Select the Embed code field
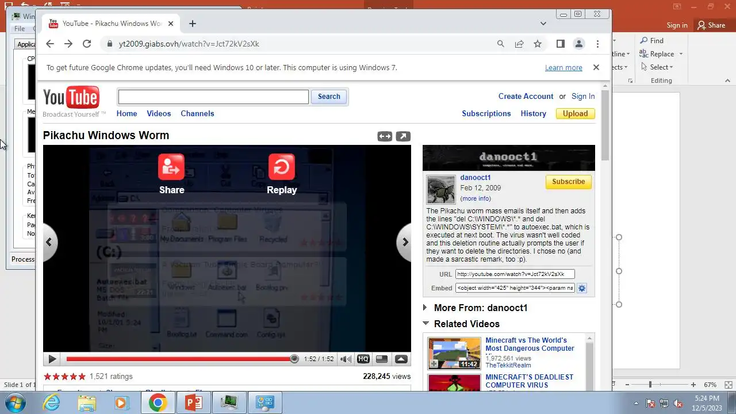This screenshot has width=736, height=414. [x=515, y=288]
